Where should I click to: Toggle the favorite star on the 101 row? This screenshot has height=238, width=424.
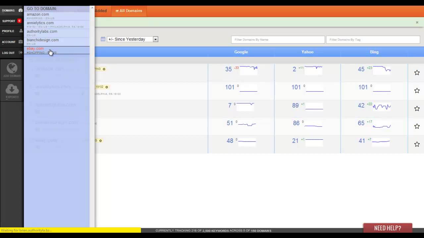coord(417,90)
